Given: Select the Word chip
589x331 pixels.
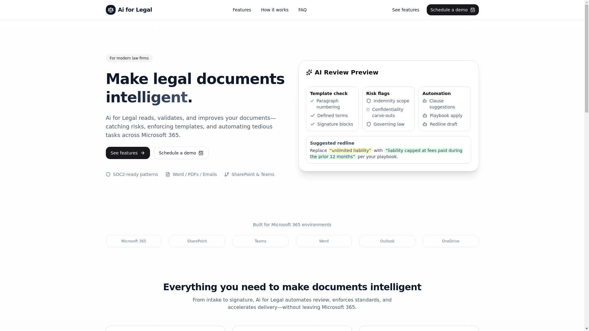Looking at the screenshot, I should (324, 241).
